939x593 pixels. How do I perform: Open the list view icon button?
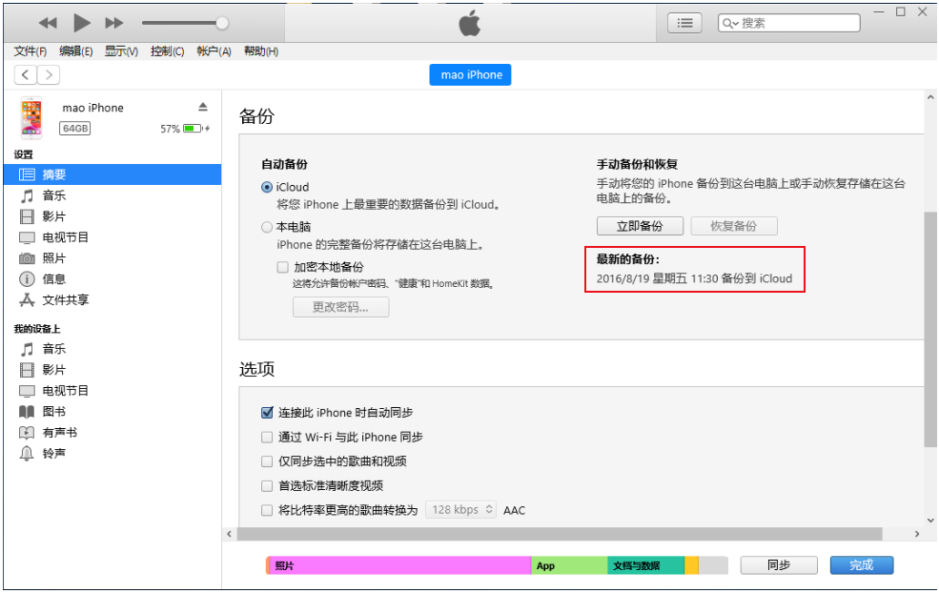(x=684, y=24)
